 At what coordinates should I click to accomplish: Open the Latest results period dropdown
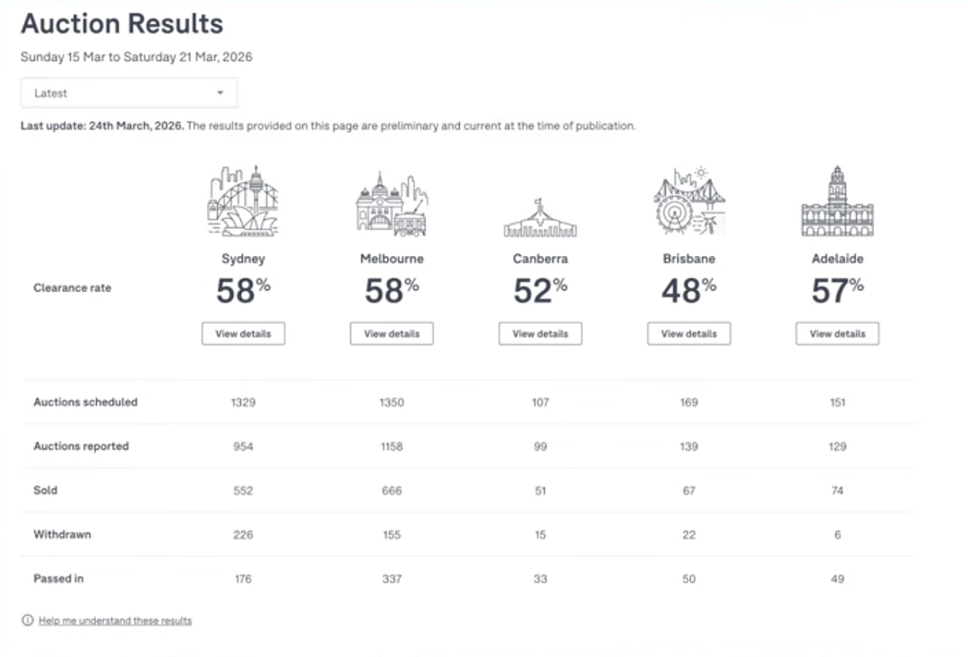click(129, 93)
